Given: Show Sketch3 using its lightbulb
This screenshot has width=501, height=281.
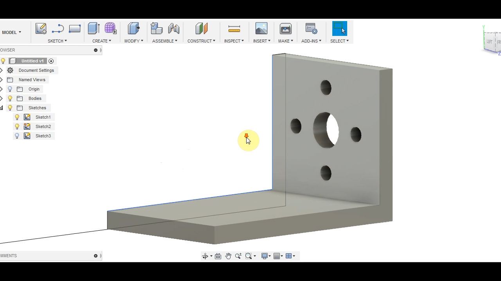Looking at the screenshot, I should 17,136.
